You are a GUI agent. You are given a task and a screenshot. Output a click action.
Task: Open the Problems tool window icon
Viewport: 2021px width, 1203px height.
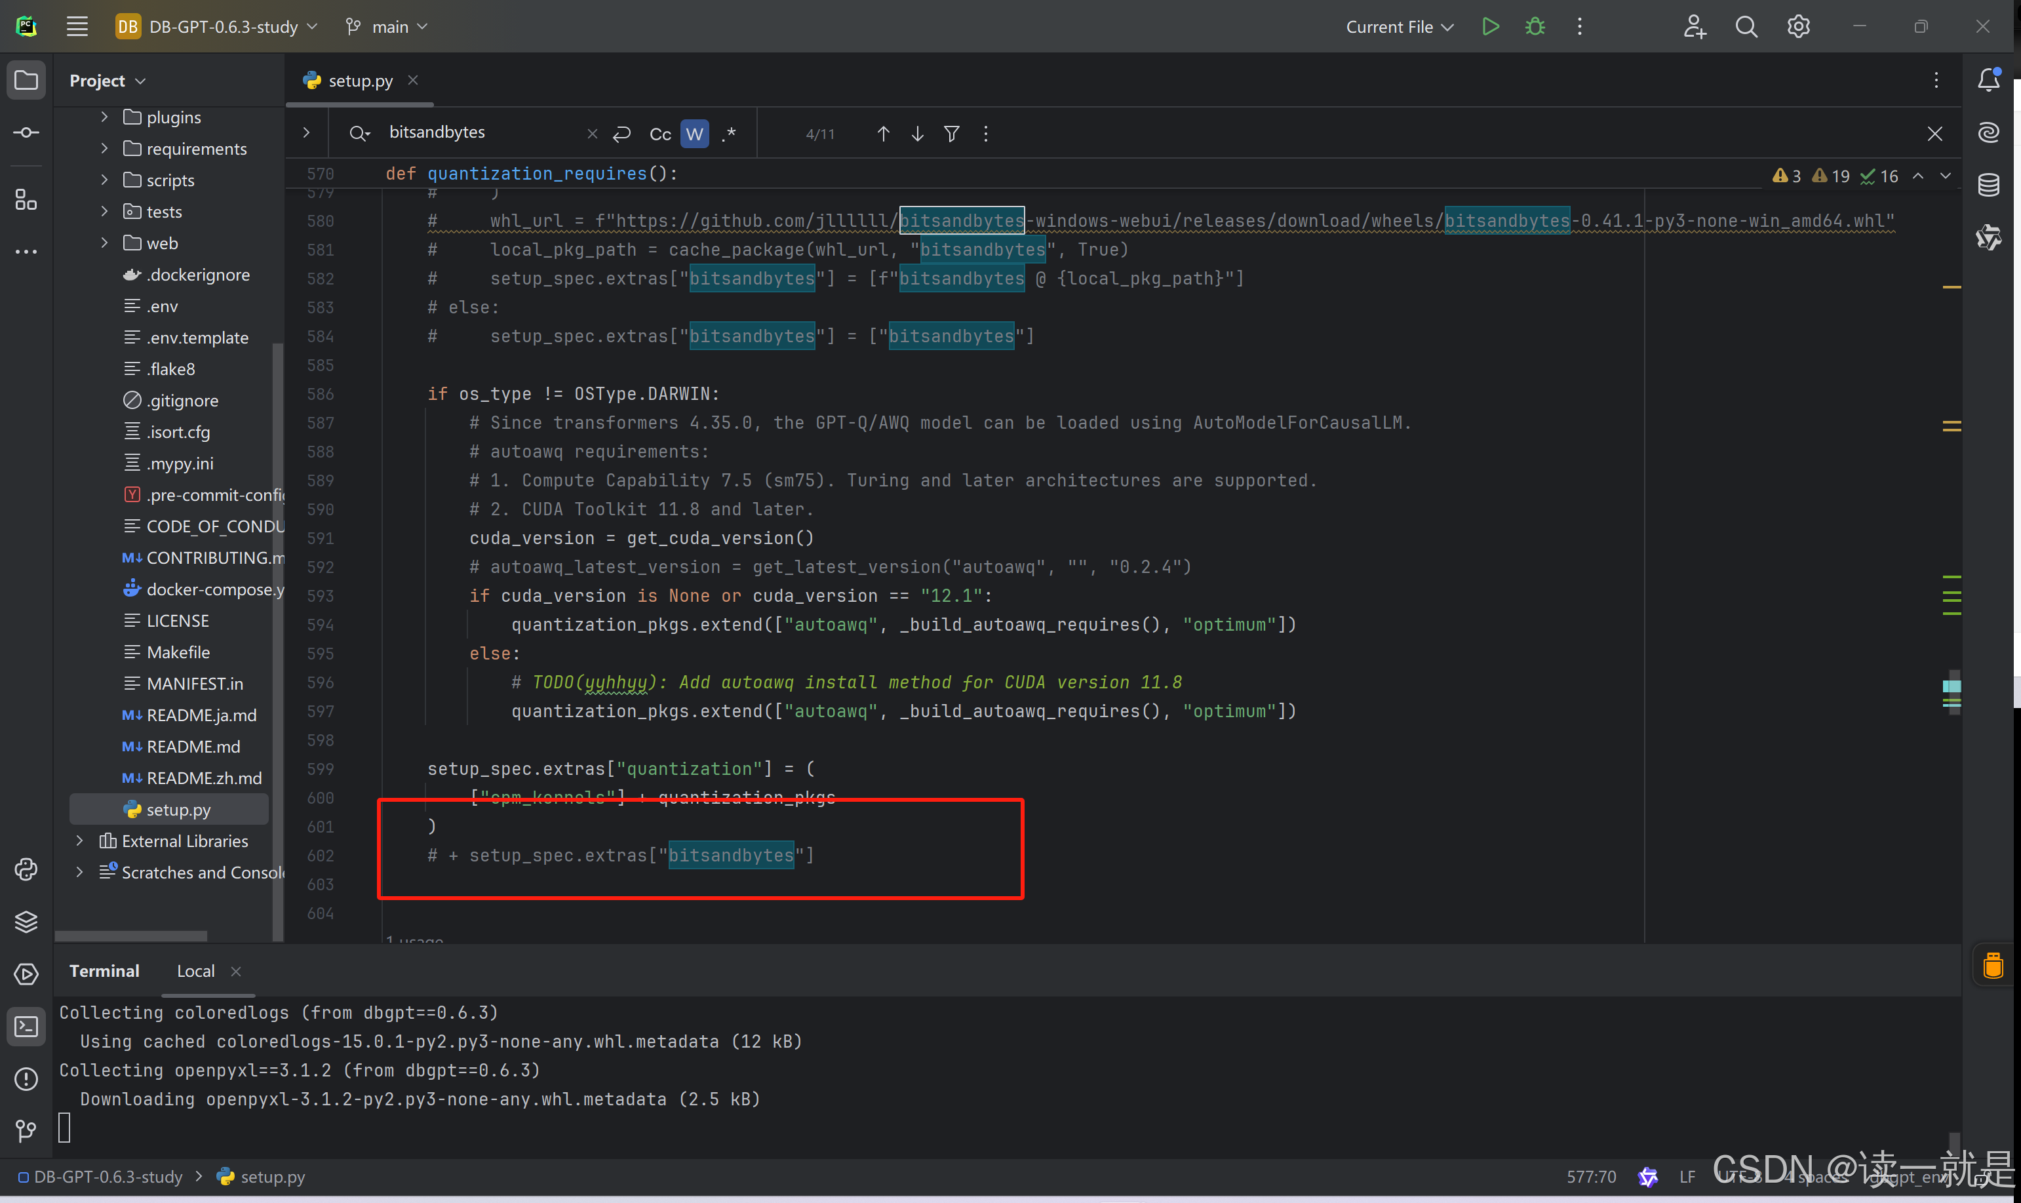click(26, 1079)
